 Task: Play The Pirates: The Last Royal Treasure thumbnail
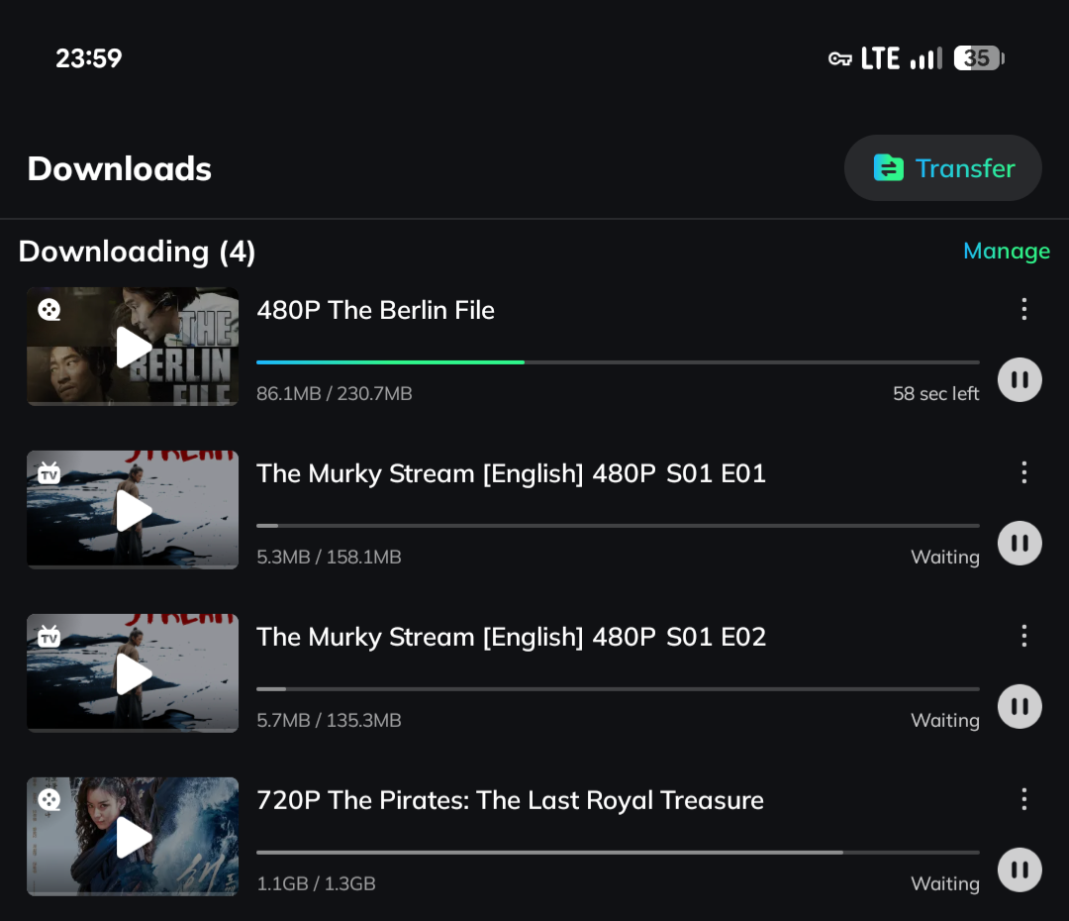[133, 837]
